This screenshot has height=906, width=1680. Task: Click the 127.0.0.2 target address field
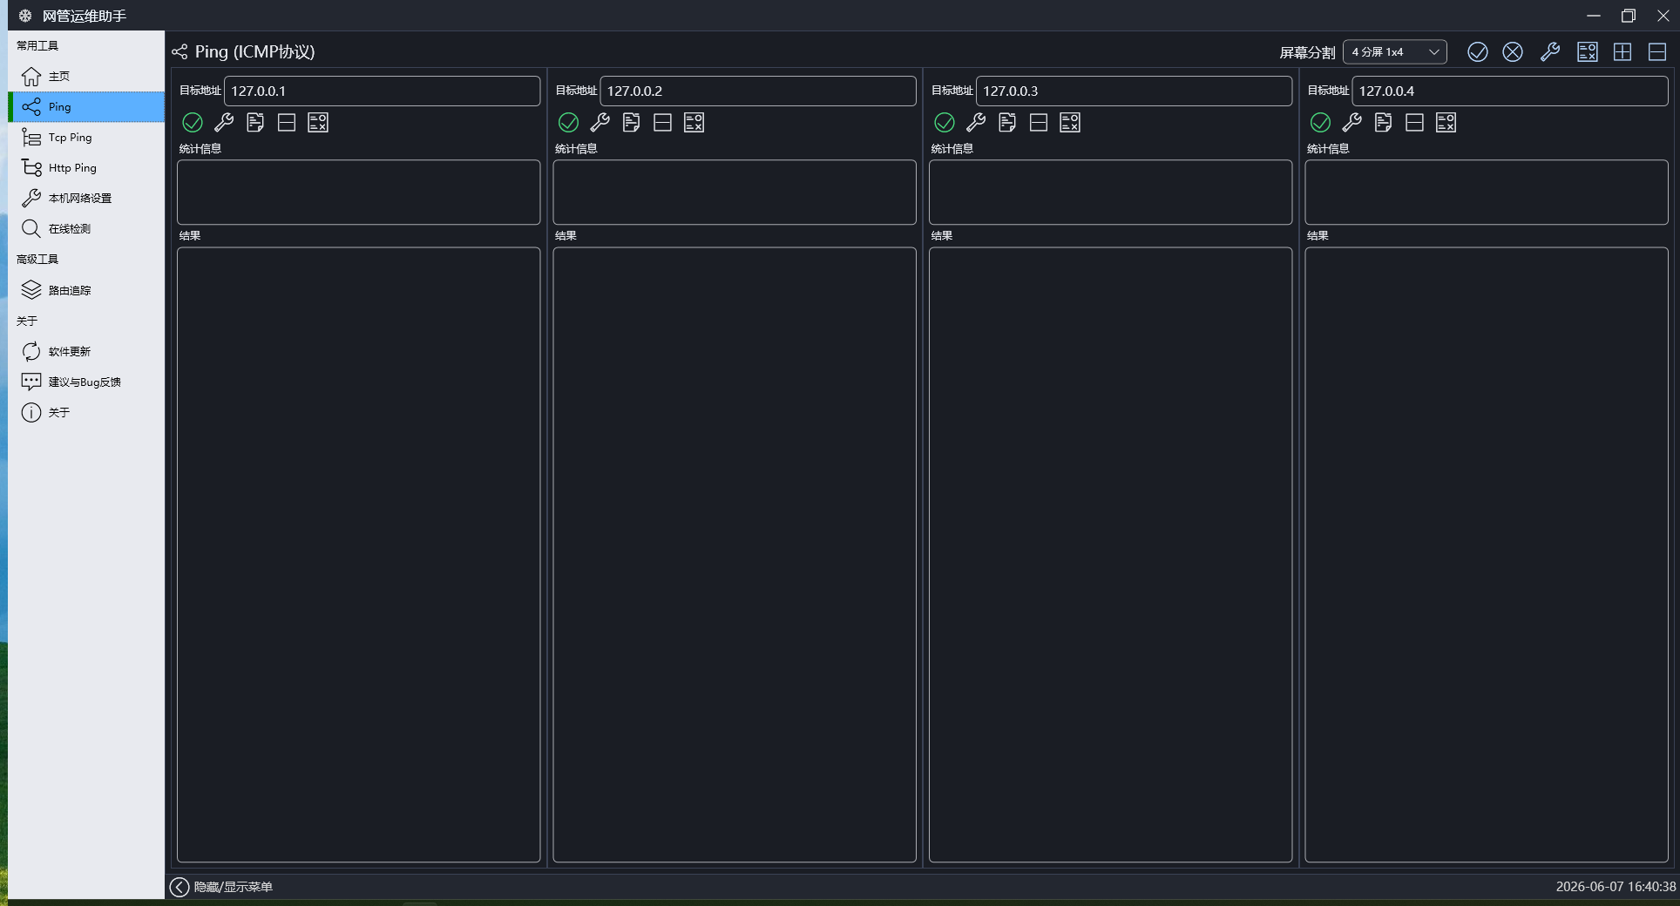tap(758, 91)
